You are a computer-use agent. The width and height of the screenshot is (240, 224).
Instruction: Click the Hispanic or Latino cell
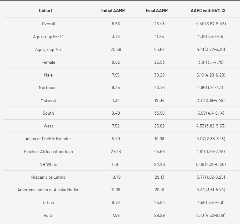pyautogui.click(x=48, y=177)
